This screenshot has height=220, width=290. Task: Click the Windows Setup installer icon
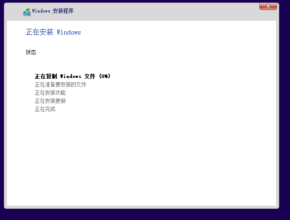pos(27,12)
